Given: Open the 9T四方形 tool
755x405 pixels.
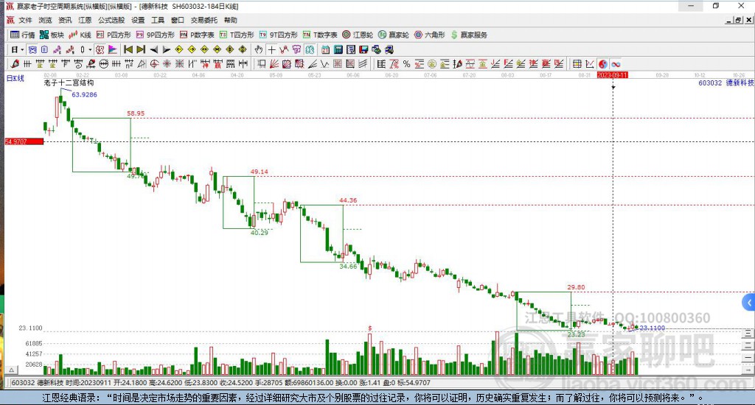Looking at the screenshot, I should 278,35.
